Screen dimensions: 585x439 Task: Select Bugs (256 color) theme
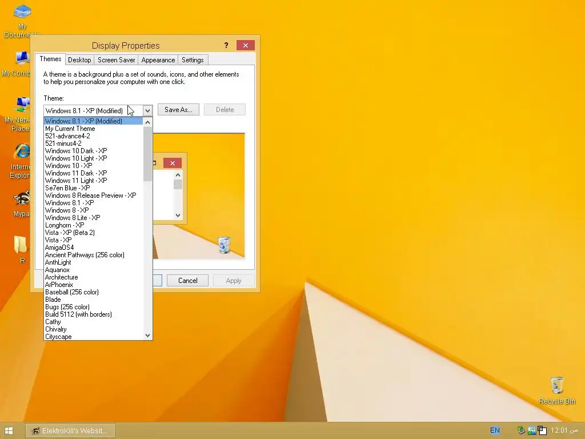pyautogui.click(x=93, y=307)
